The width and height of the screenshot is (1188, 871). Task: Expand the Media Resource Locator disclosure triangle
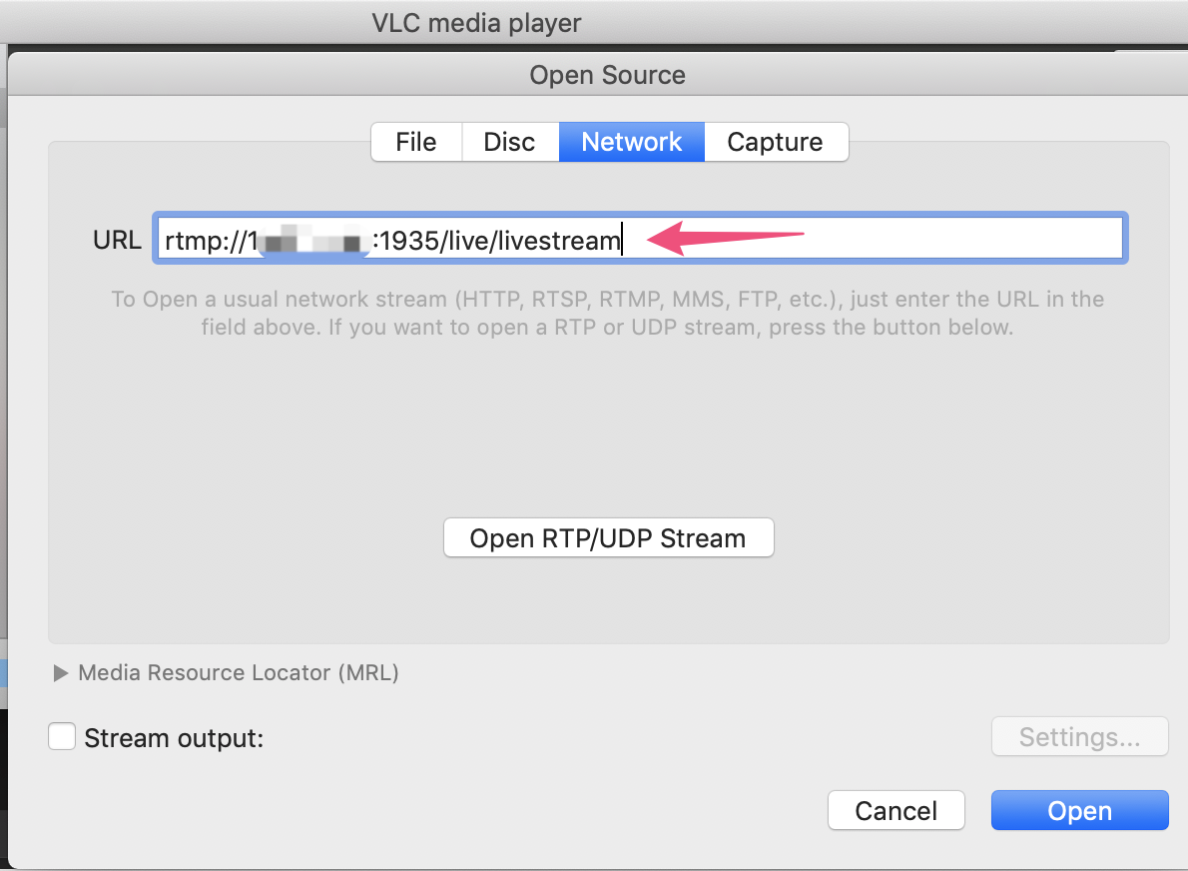(x=61, y=673)
